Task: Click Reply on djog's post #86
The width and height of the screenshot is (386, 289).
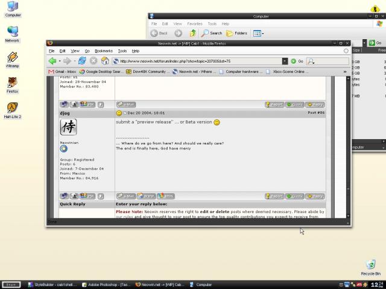Action: (x=315, y=196)
